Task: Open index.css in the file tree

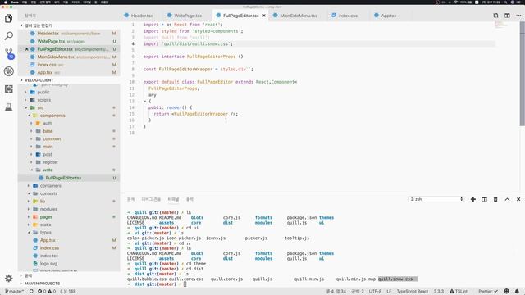Action: click(x=49, y=247)
